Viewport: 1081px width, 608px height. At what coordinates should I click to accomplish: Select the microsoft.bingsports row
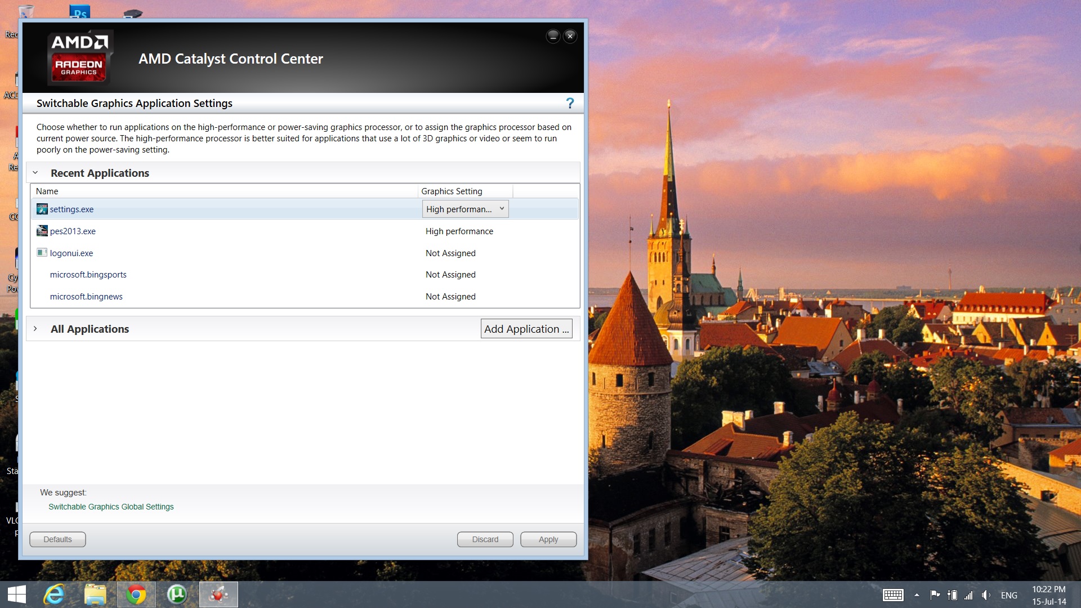pos(88,275)
